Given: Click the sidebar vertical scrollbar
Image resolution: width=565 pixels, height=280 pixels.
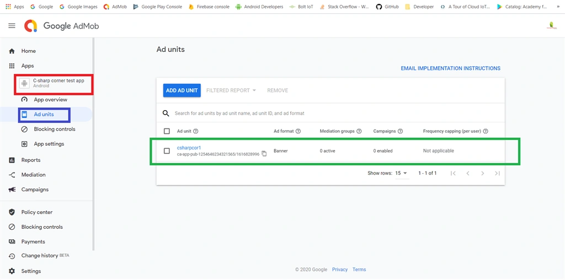Looking at the screenshot, I should coord(94,144).
